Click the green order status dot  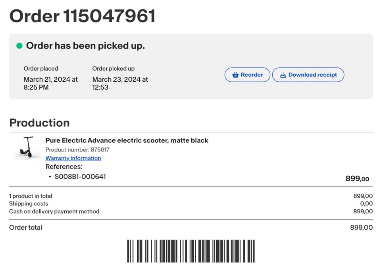coord(19,46)
